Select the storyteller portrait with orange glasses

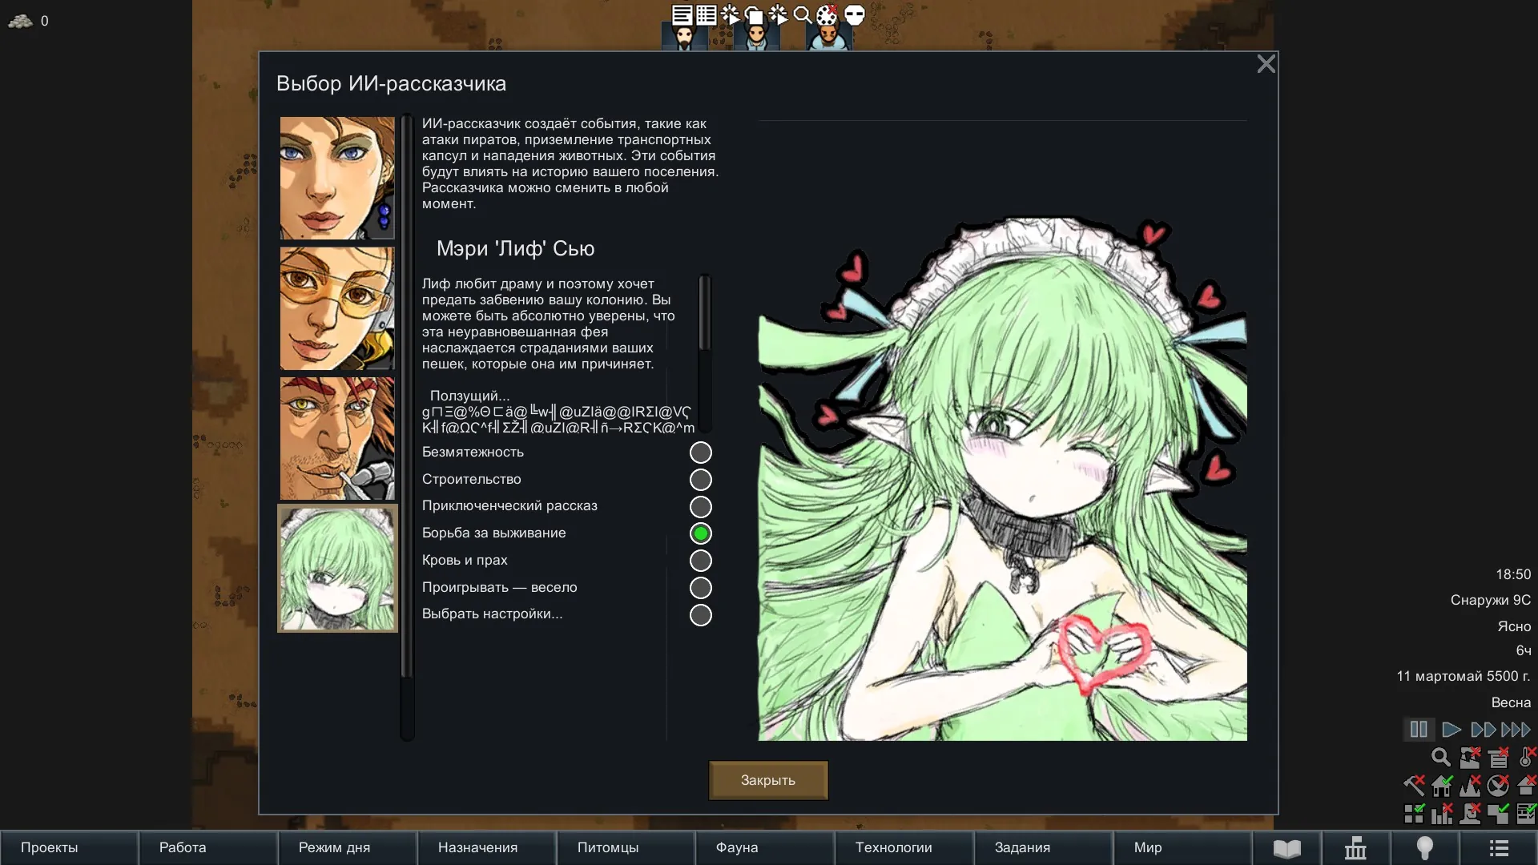[337, 308]
